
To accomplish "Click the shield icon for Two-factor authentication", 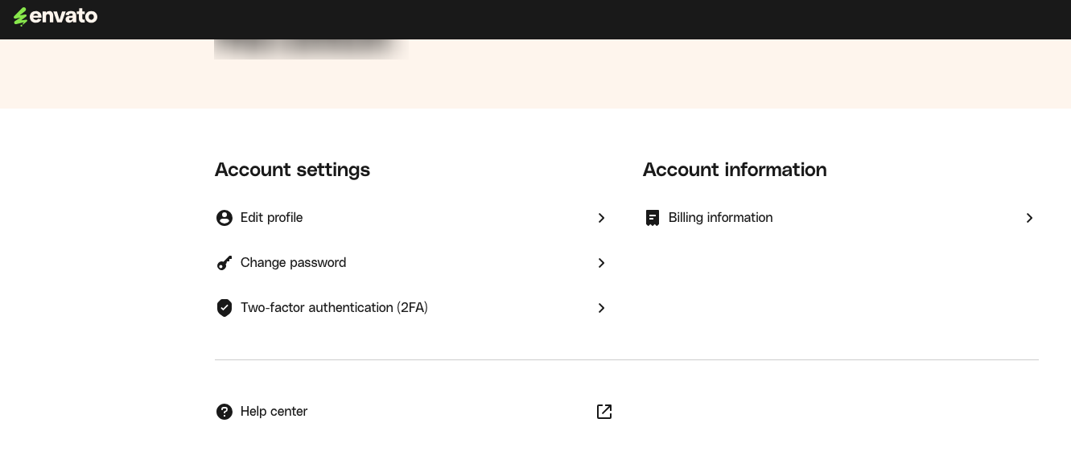I will pos(224,307).
